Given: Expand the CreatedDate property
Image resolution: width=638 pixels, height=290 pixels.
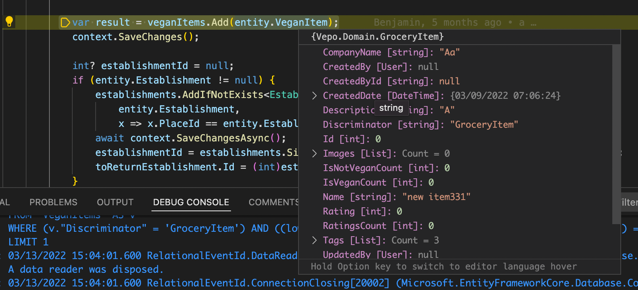Looking at the screenshot, I should coord(315,96).
